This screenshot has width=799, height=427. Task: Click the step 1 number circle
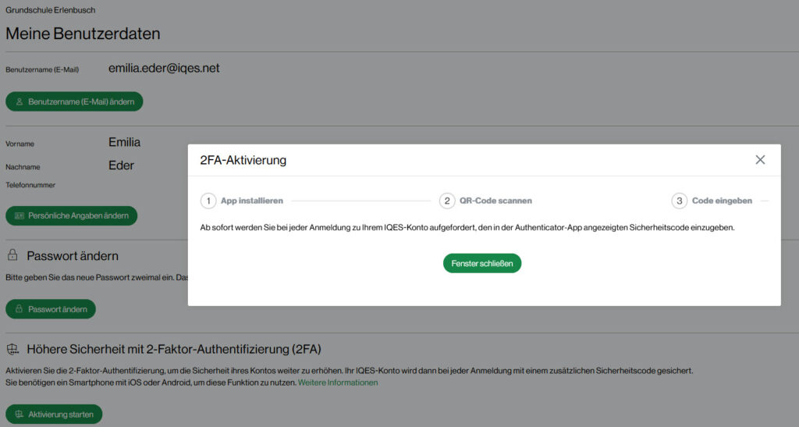(208, 201)
